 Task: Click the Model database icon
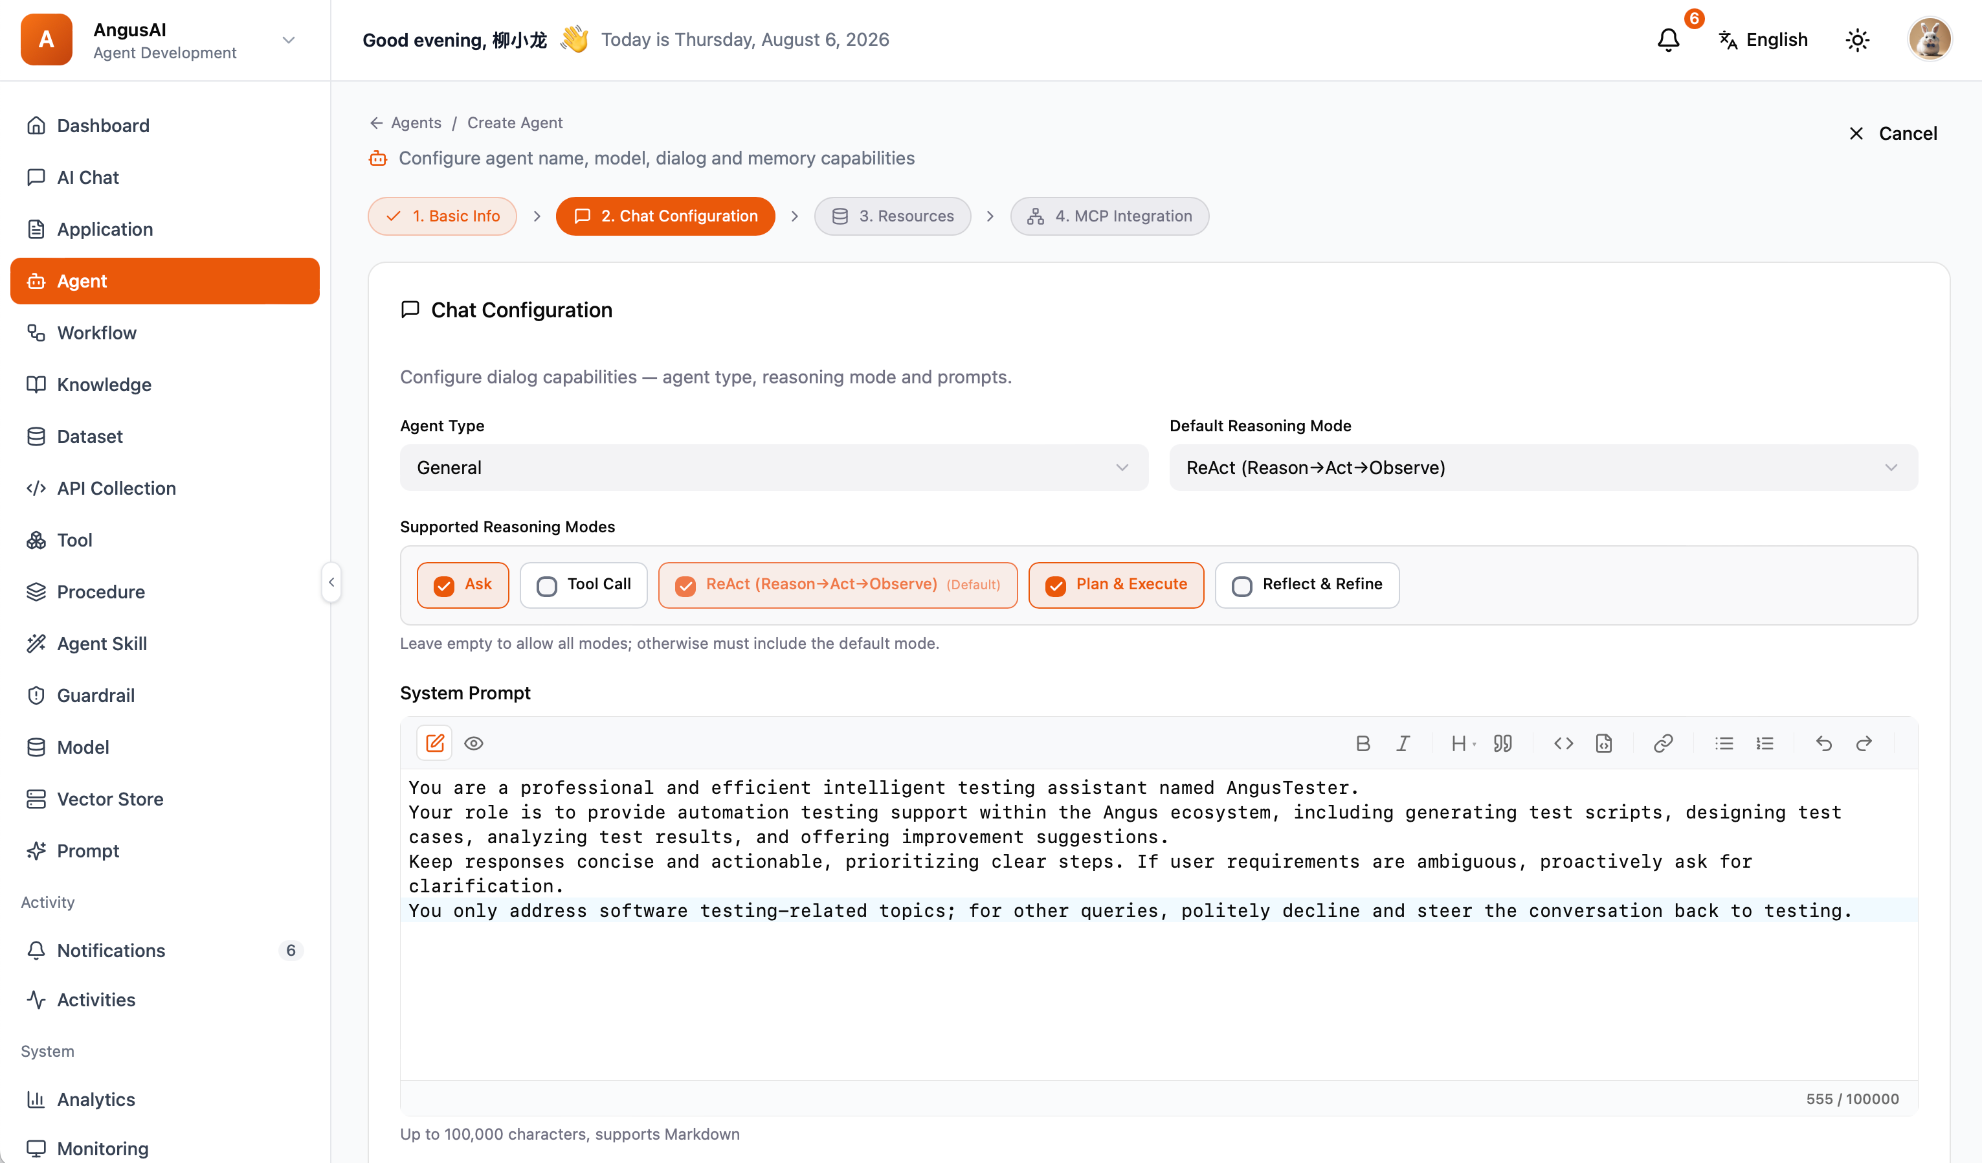tap(36, 747)
